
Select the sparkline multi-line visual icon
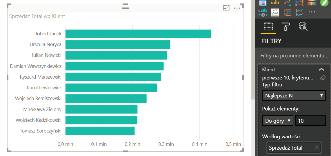(x=299, y=12)
